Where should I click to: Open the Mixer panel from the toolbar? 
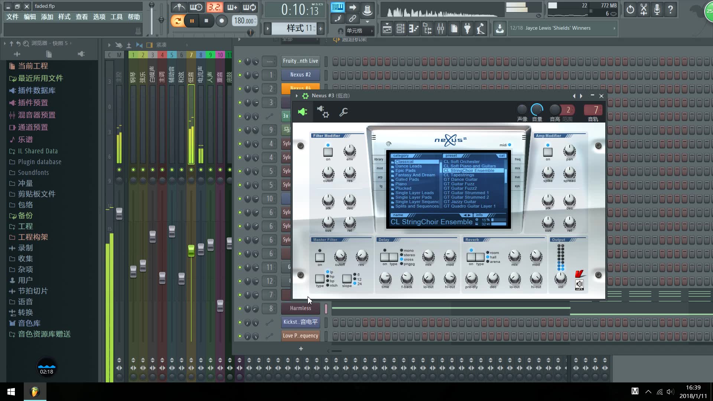pos(440,28)
